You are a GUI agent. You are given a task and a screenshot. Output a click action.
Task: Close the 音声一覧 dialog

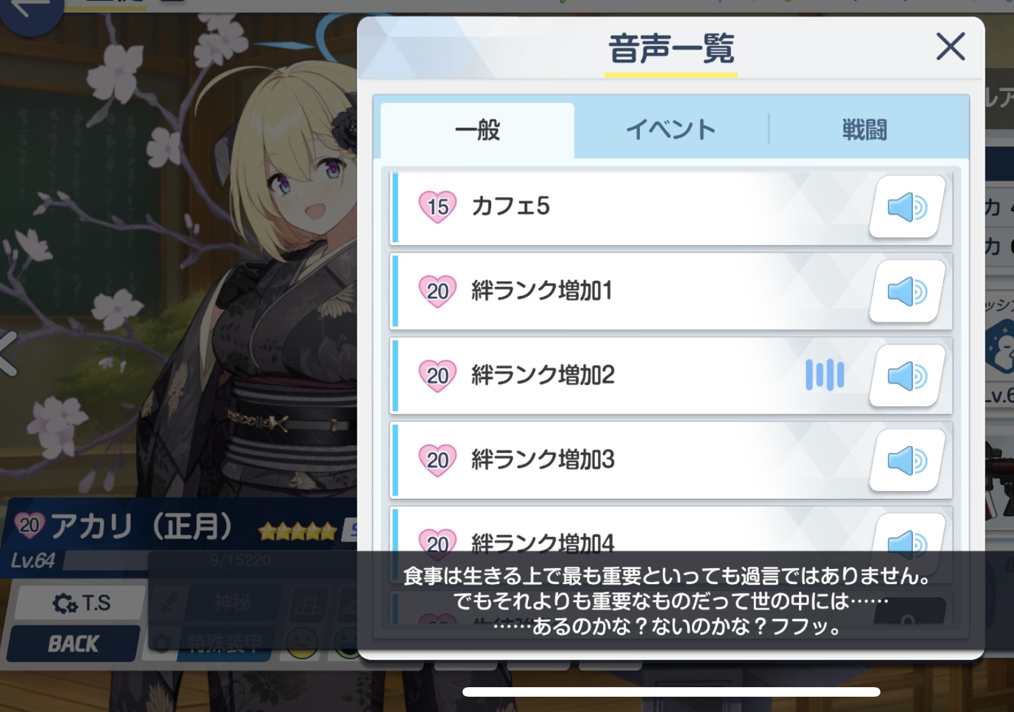point(950,46)
